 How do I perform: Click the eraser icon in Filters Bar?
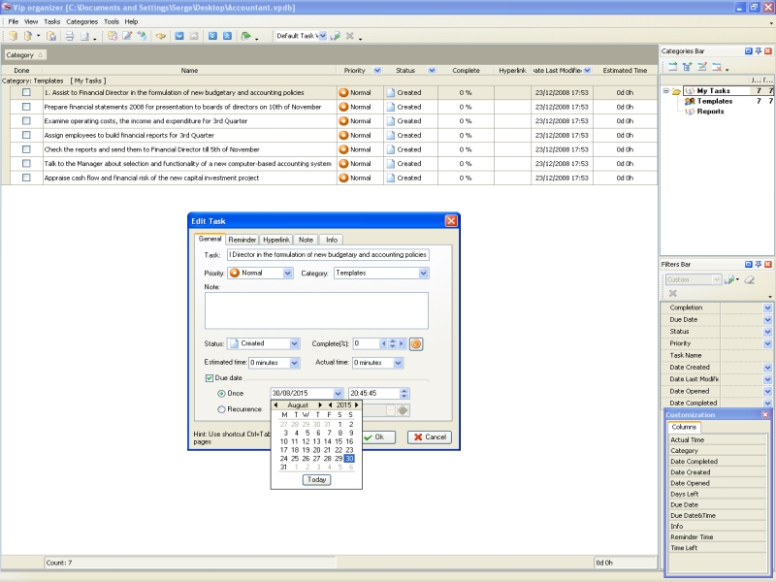[x=750, y=279]
